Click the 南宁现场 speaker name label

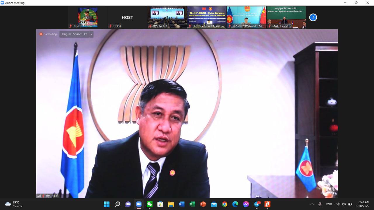(52, 196)
